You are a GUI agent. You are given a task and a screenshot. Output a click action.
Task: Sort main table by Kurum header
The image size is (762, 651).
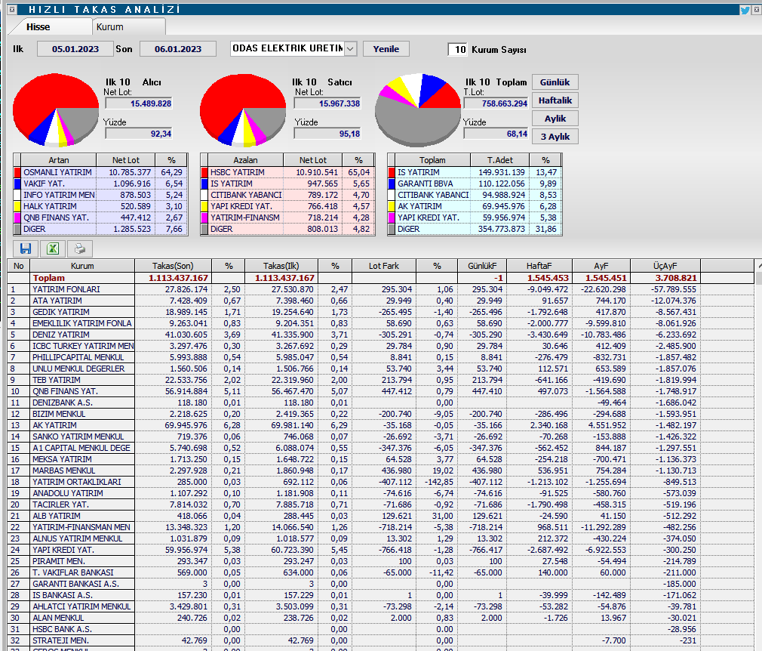pos(82,266)
